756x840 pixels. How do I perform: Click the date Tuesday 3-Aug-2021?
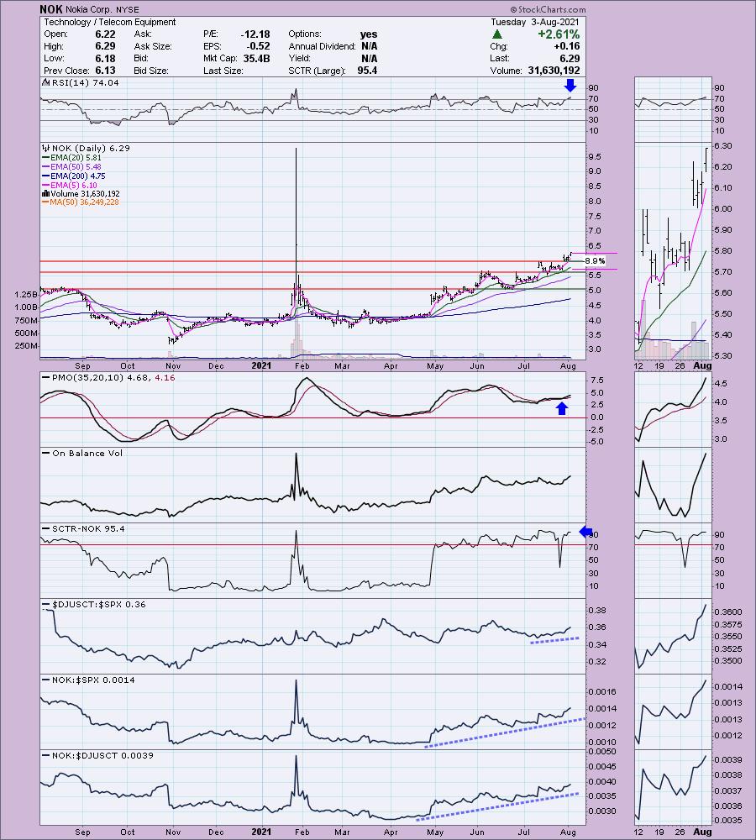click(535, 22)
